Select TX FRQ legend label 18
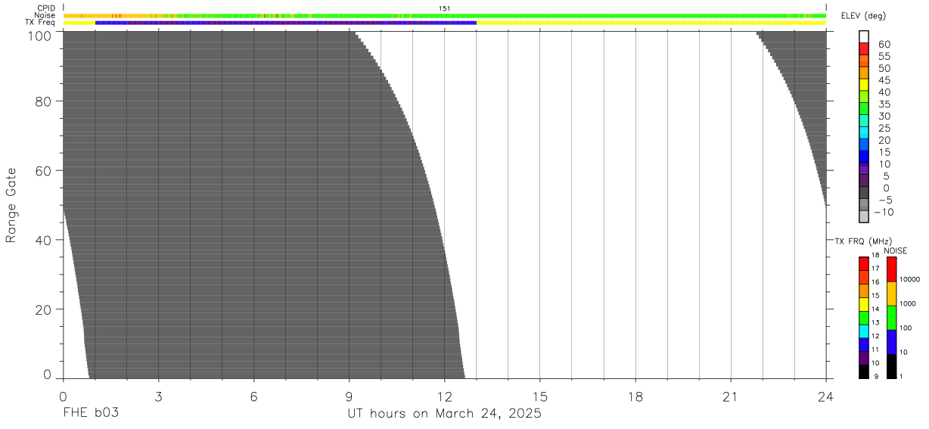 click(874, 255)
